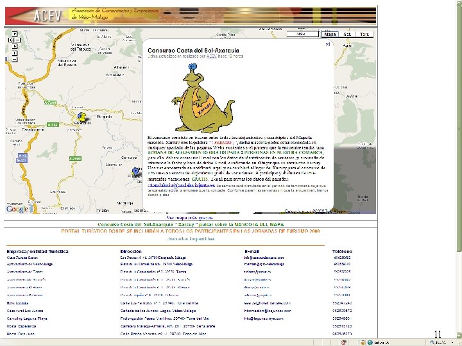Click the status bar security icon next to the globe
Screen dimensions: 462x346
[361, 342]
